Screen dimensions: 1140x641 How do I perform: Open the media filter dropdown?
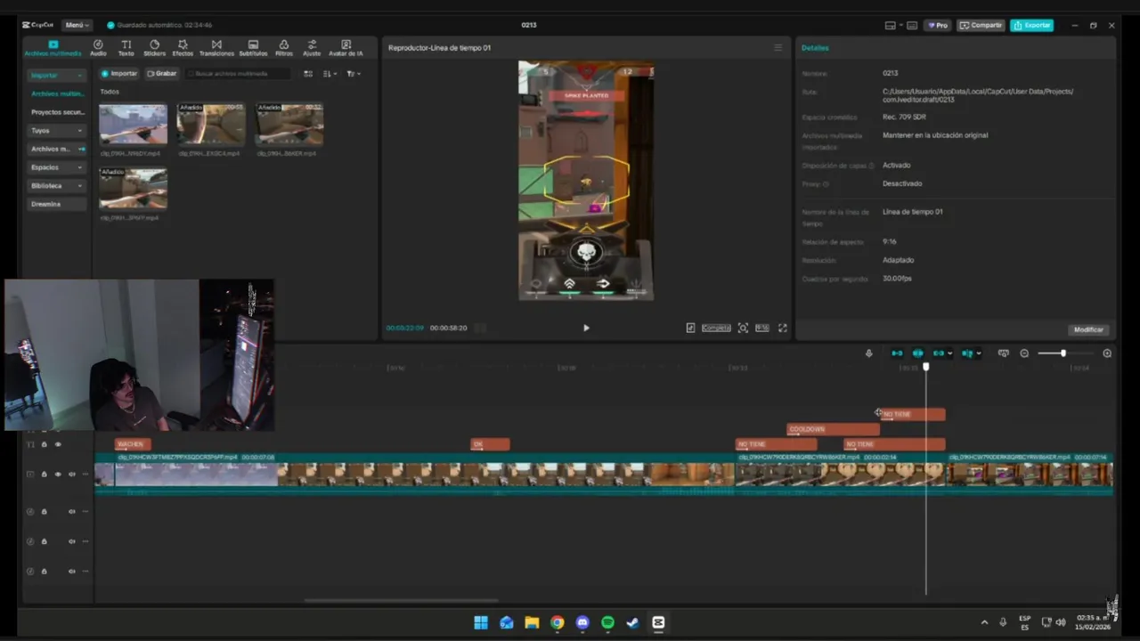[353, 74]
